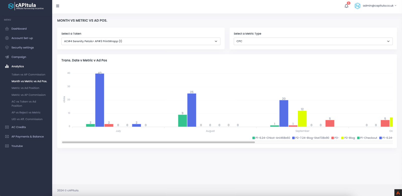This screenshot has height=196, width=402.
Task: Click the AC Credits icon
Action: click(7, 127)
